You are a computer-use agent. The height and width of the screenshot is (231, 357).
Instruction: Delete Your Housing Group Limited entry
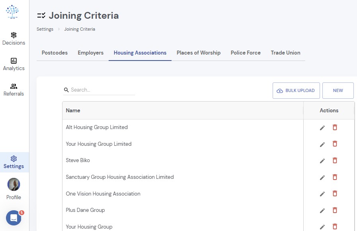click(x=335, y=144)
